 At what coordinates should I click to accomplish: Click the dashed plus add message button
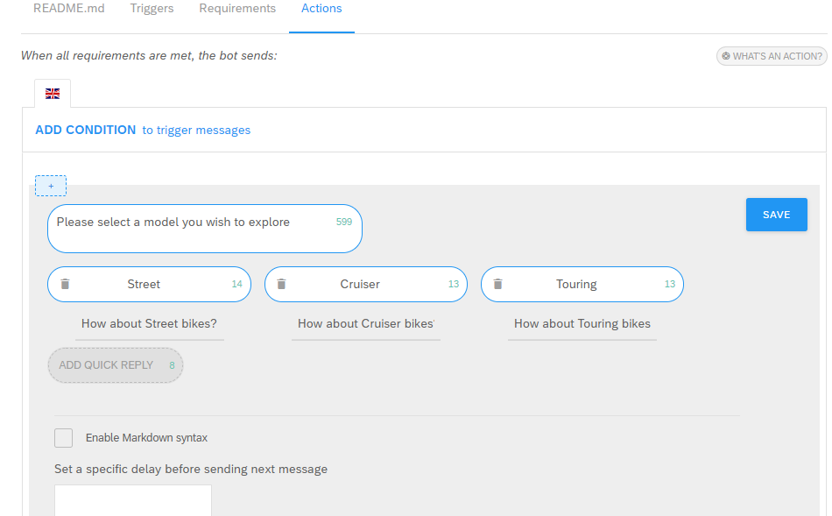tap(51, 186)
